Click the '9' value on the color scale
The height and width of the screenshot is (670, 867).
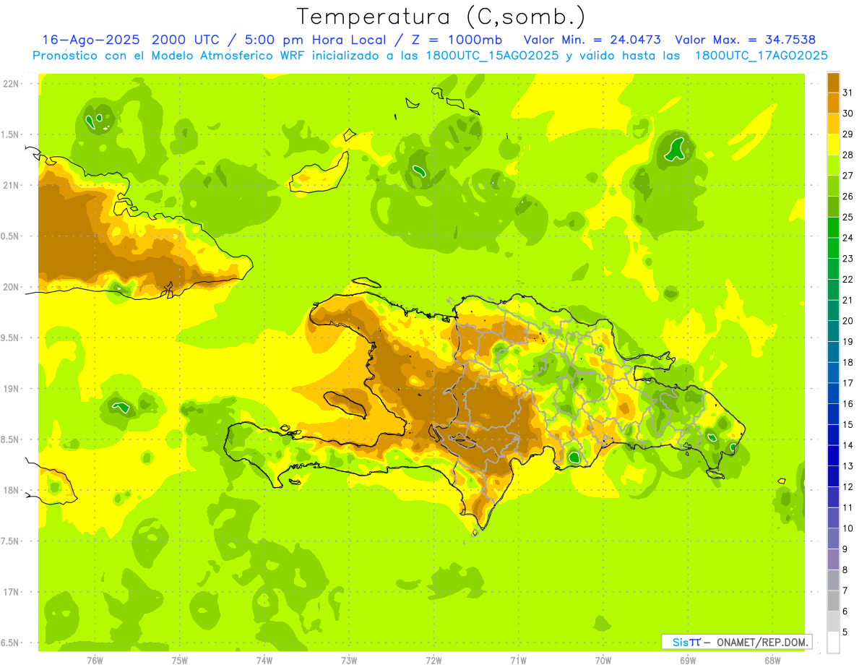845,549
